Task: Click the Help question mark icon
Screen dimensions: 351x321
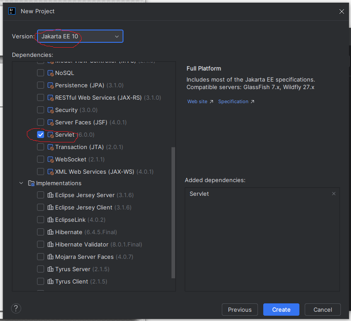Action: pos(15,309)
